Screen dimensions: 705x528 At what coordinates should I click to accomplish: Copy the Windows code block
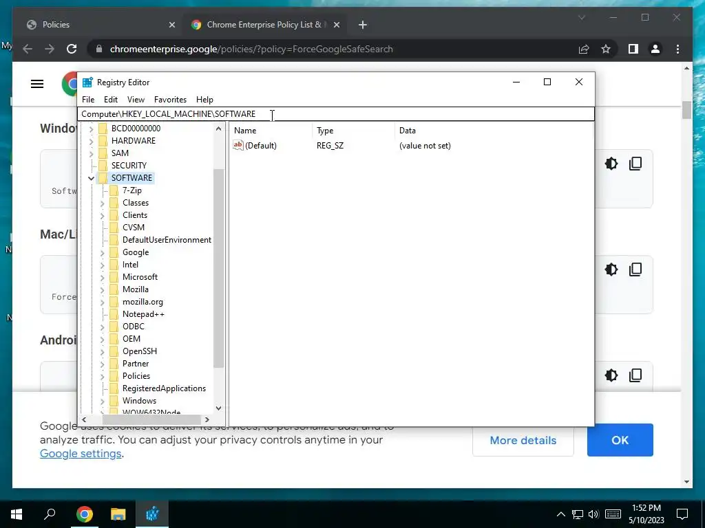635,164
